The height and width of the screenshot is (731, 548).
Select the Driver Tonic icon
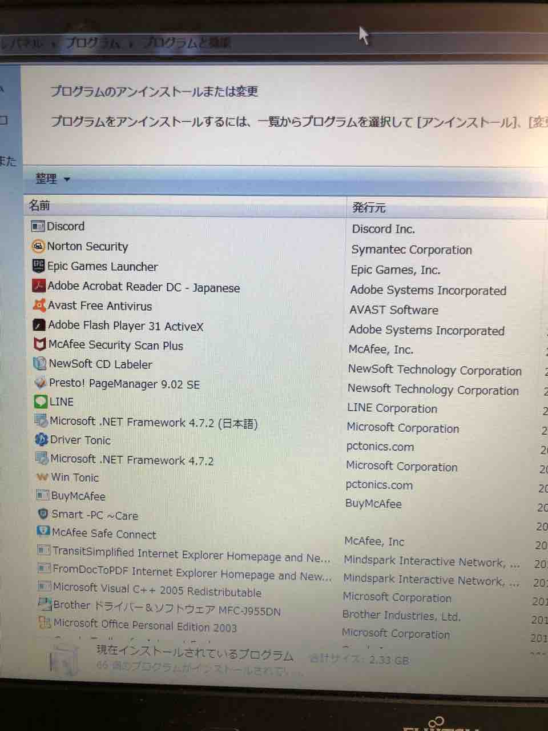(x=41, y=440)
